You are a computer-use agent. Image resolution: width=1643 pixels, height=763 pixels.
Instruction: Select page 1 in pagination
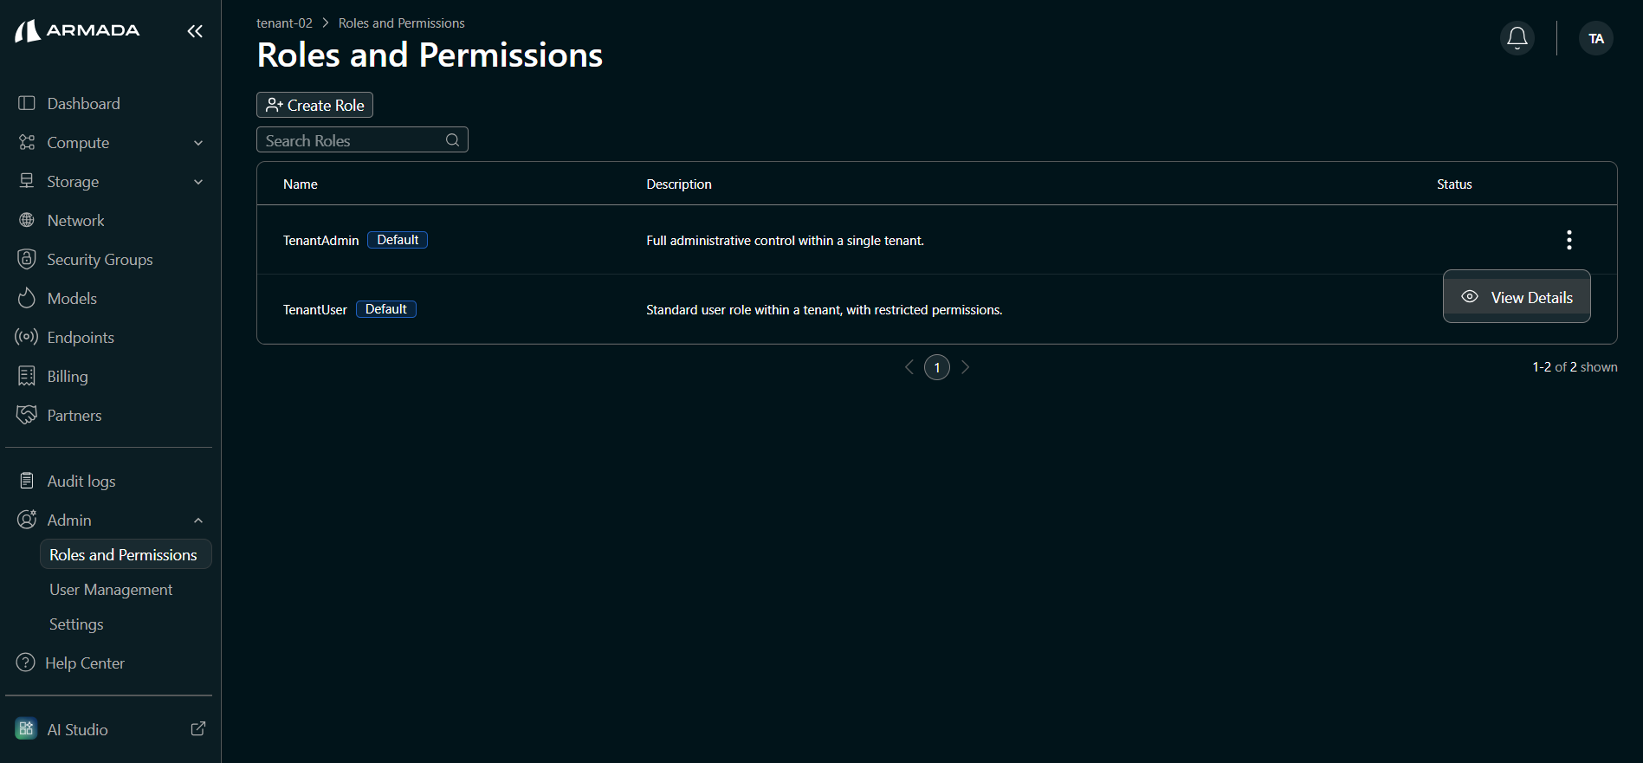click(937, 367)
